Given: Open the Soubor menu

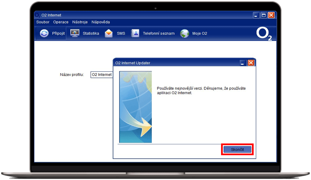Looking at the screenshot, I should click(x=43, y=22).
